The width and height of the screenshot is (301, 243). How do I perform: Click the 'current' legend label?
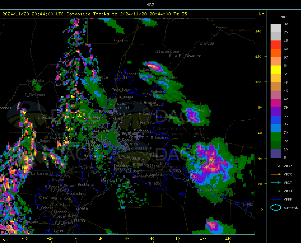click(290, 208)
